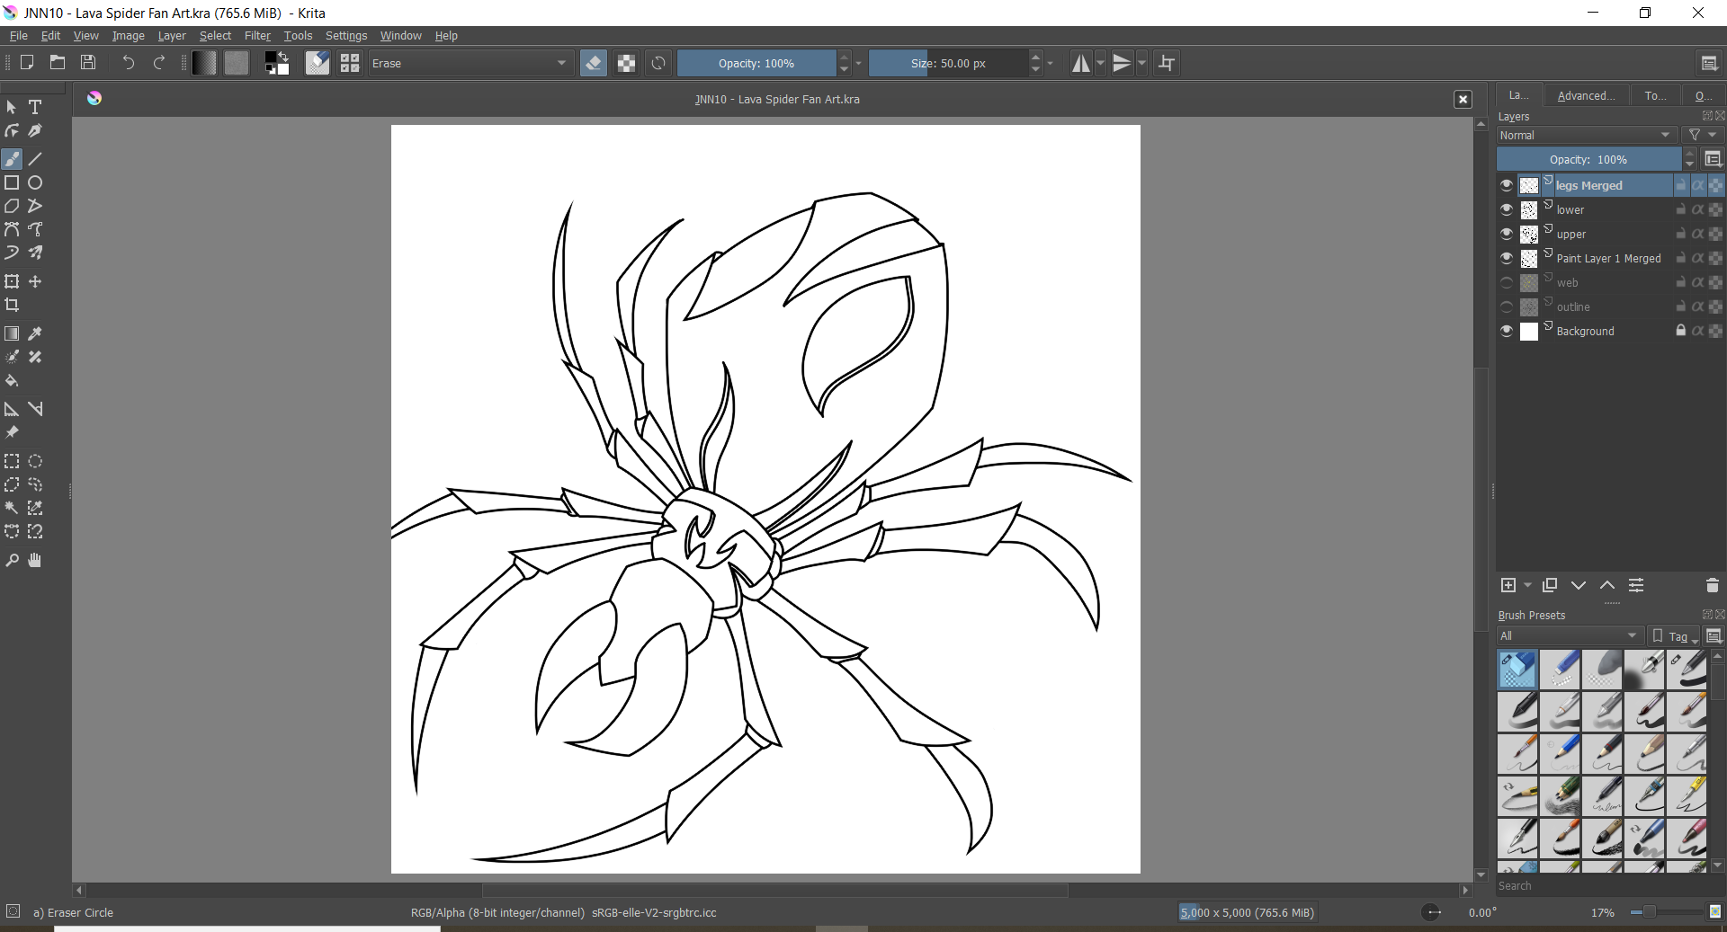The image size is (1727, 932).
Task: Duplicate the current layer
Action: (x=1550, y=585)
